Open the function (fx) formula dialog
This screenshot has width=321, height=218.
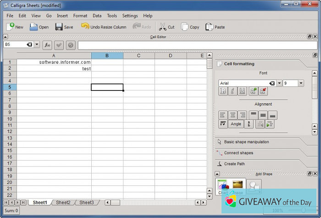click(47, 45)
